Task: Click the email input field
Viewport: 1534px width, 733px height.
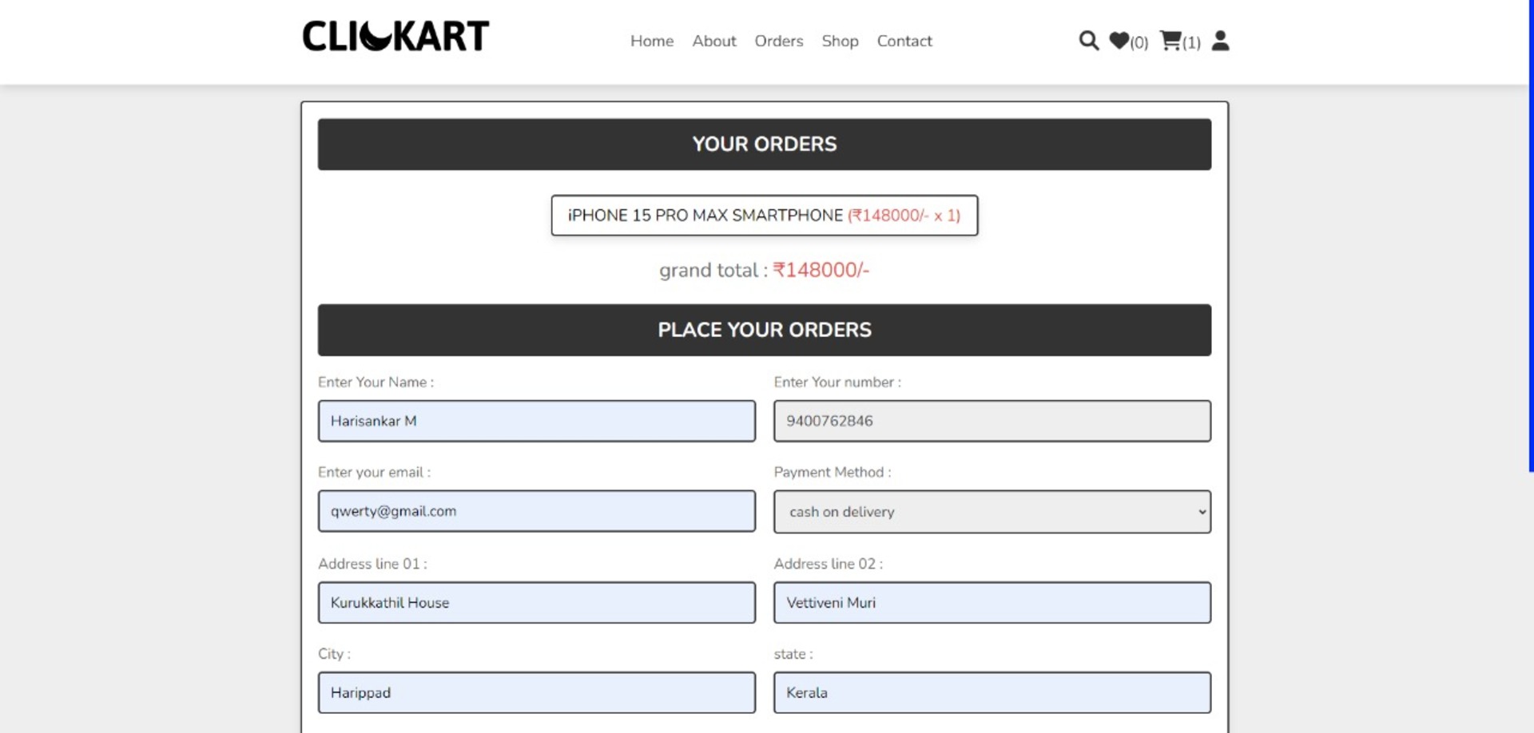Action: (537, 511)
